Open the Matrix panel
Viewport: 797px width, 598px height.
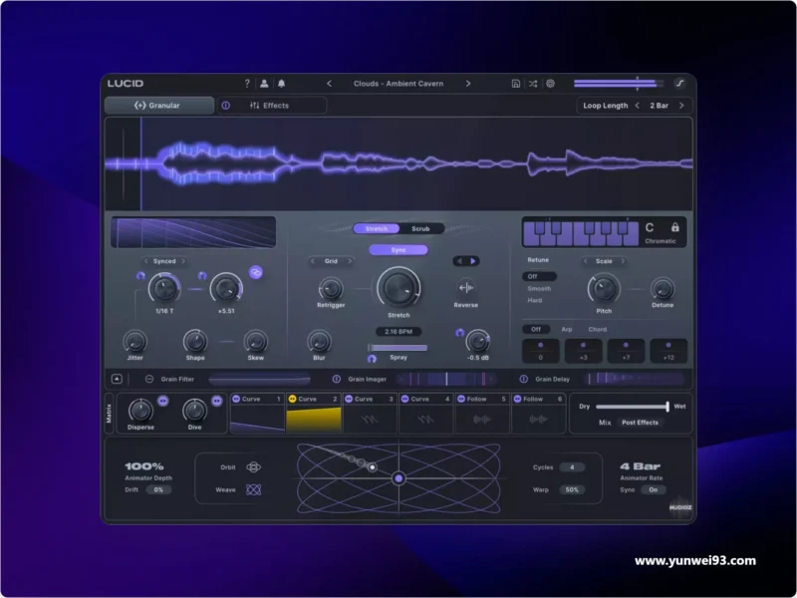coord(109,413)
